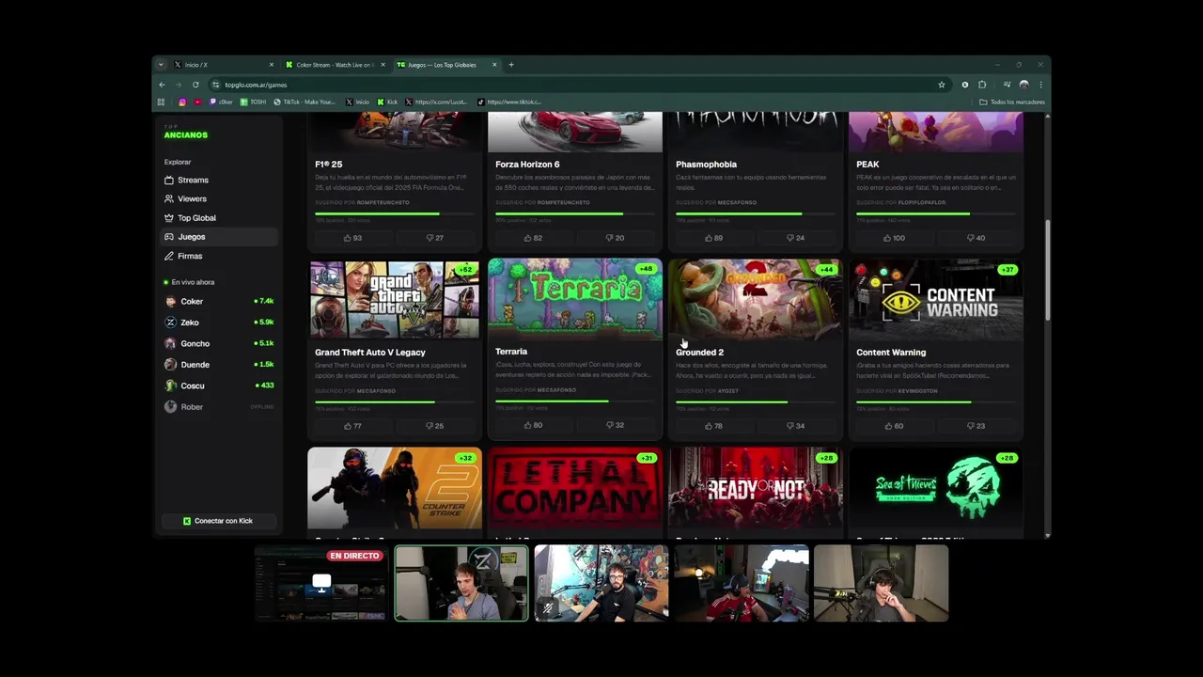Open the Ready or Not cover image
Screen dimensions: 1203x677
(x=756, y=488)
